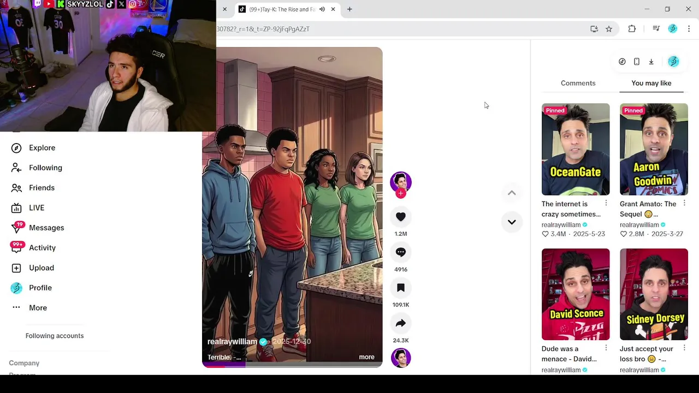The image size is (699, 393).
Task: Go to the previous video with up arrow
Action: coord(512,193)
